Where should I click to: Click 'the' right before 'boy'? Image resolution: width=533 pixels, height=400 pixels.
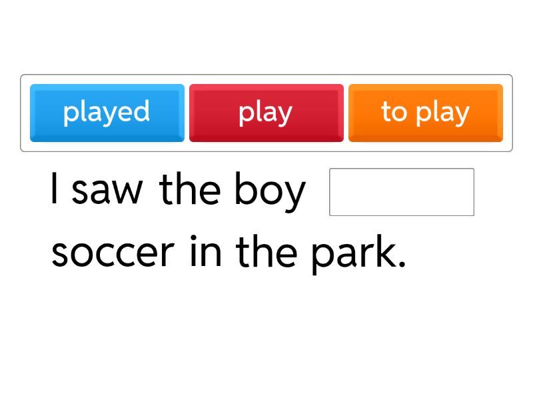190,189
